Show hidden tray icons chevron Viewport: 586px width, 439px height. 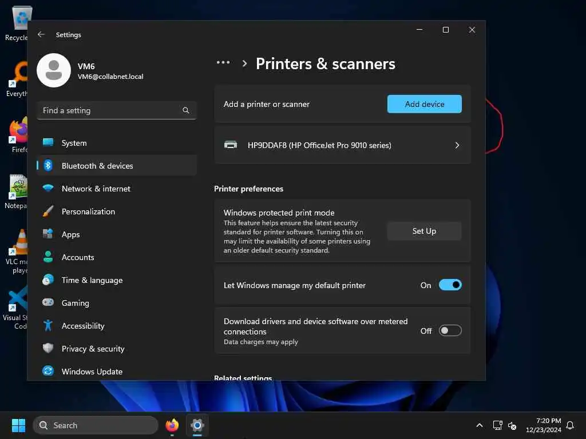coord(480,425)
